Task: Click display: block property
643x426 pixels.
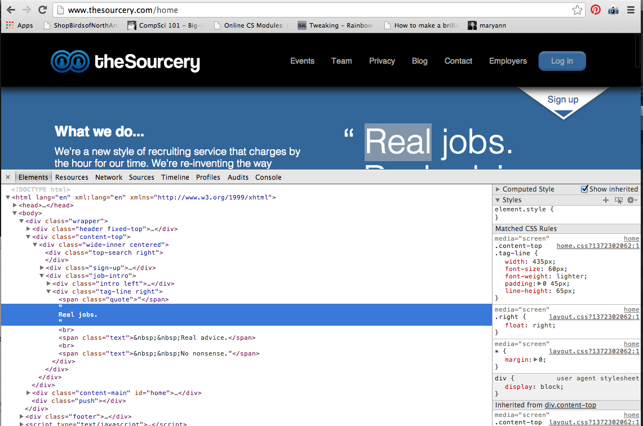Action: [534, 387]
